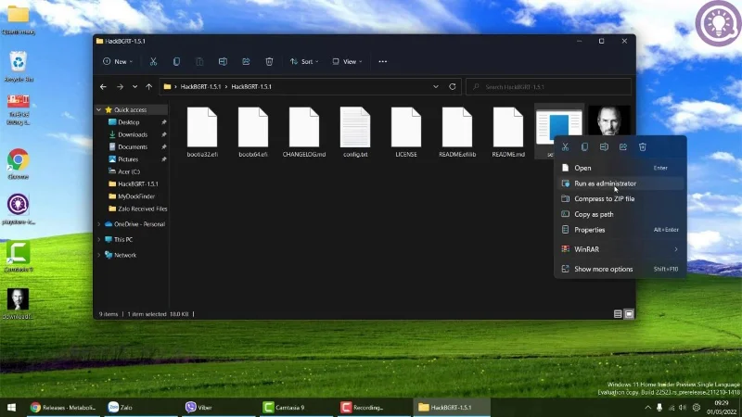Click Rename icon in context menu
Image resolution: width=742 pixels, height=417 pixels.
[604, 147]
